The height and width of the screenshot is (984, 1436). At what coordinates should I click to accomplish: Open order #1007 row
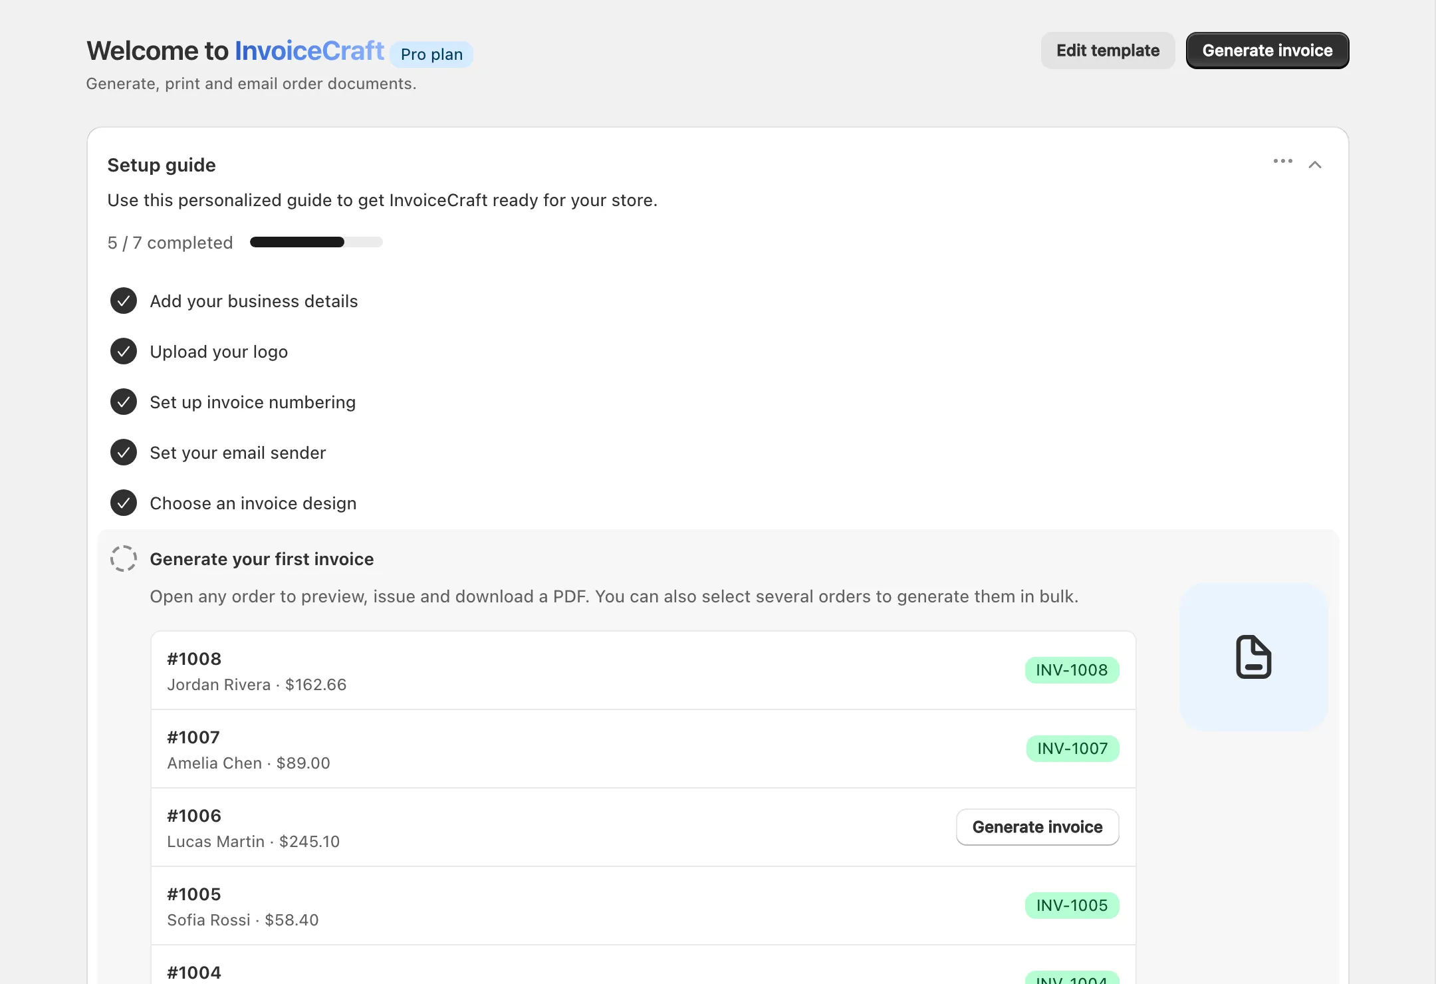click(x=644, y=749)
